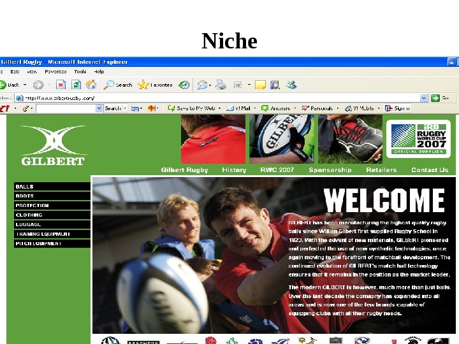Go to the Home page icon
The height and width of the screenshot is (344, 459).
pos(91,85)
